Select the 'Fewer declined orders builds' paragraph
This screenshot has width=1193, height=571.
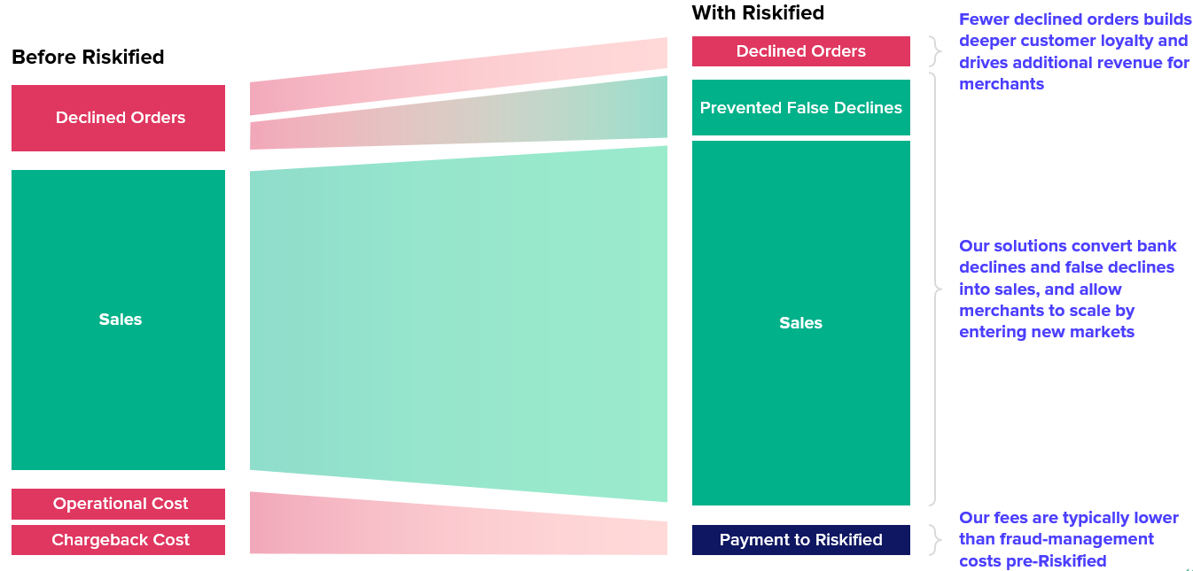point(1074,52)
